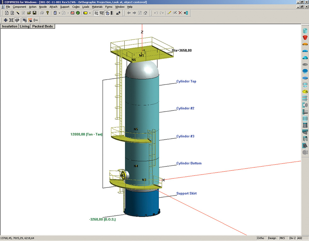Viewport: 309px width, 241px height.
Task: Click the yellow rectangle color icon
Action: point(85,13)
